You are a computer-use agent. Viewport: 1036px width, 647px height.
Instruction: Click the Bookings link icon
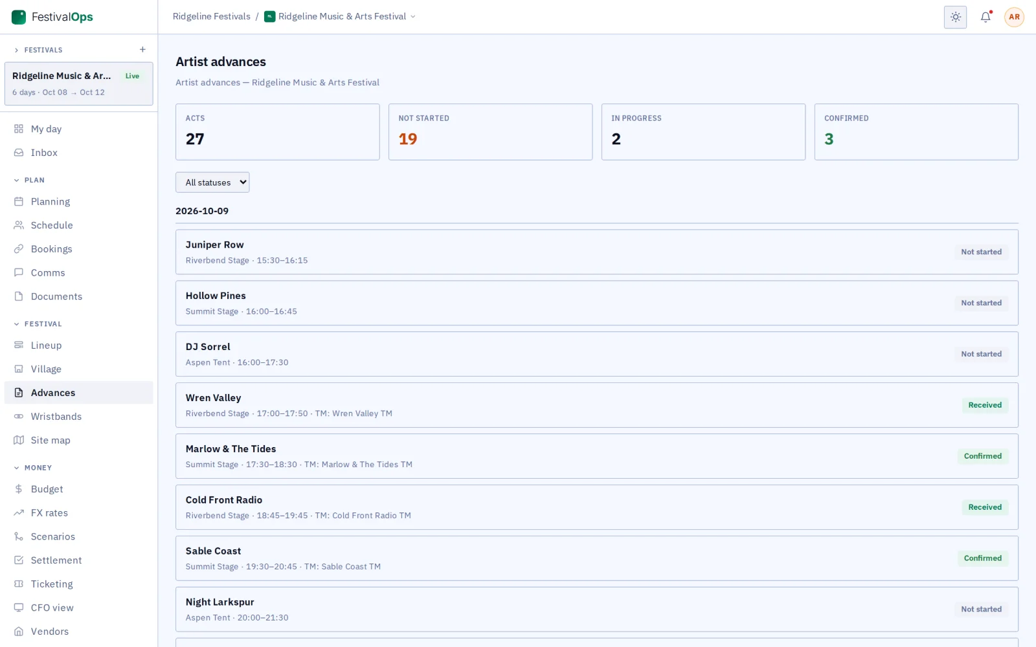pos(19,249)
